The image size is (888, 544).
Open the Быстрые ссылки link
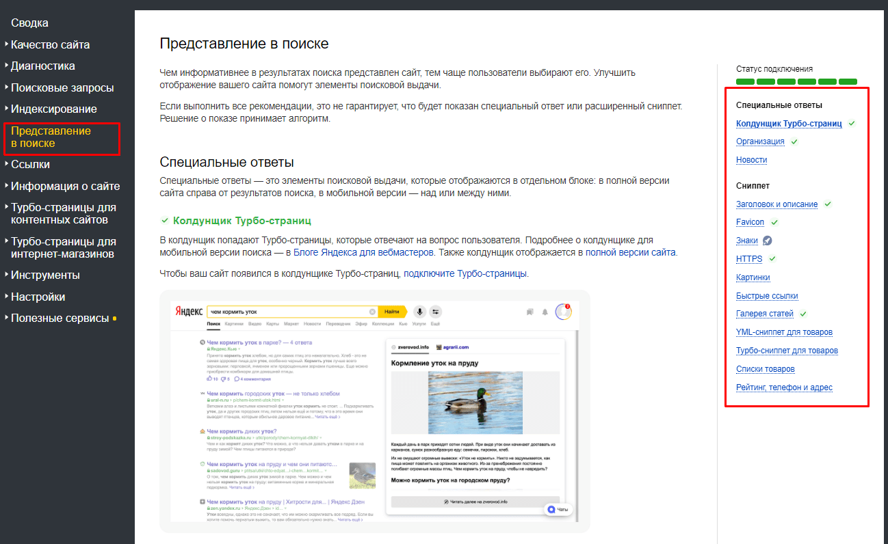(767, 296)
